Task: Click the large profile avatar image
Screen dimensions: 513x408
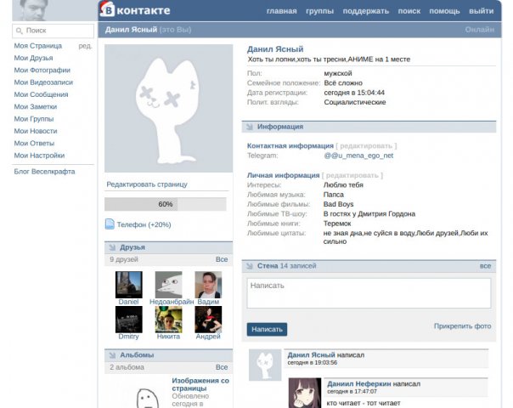Action: (168, 109)
